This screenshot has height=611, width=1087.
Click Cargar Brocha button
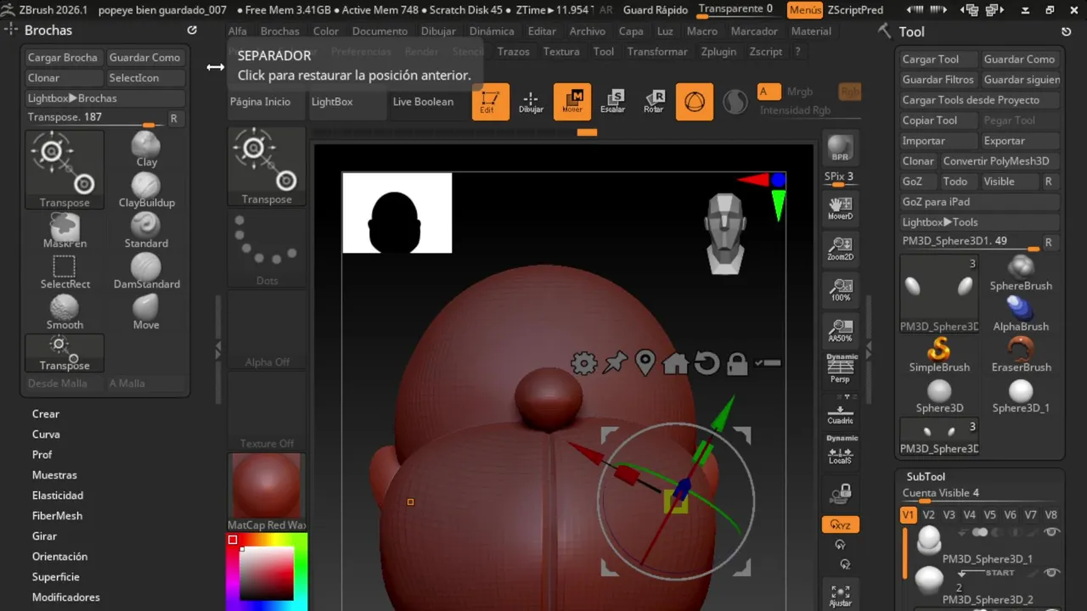tap(63, 58)
